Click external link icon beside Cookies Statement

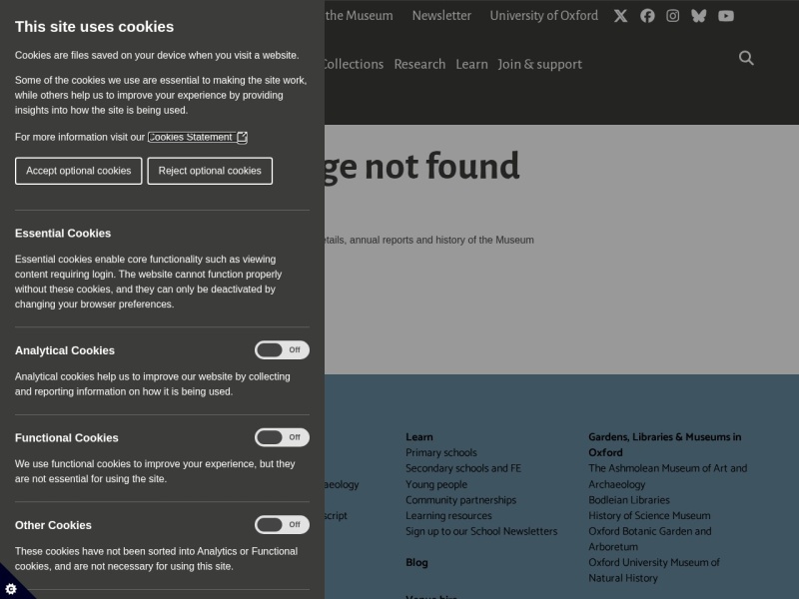[242, 137]
